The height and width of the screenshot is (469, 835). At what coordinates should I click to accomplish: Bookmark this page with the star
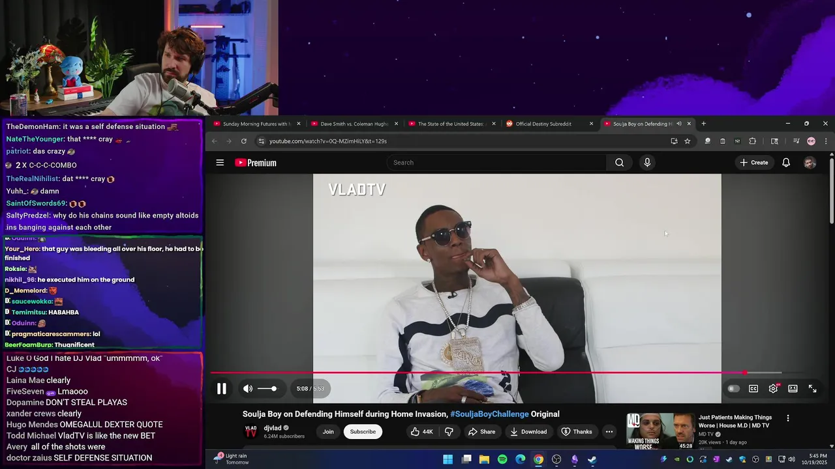tap(687, 141)
